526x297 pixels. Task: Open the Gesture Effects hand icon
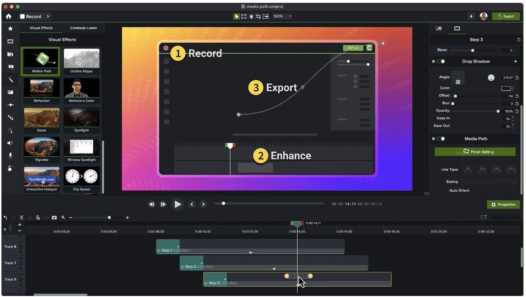pos(10,168)
